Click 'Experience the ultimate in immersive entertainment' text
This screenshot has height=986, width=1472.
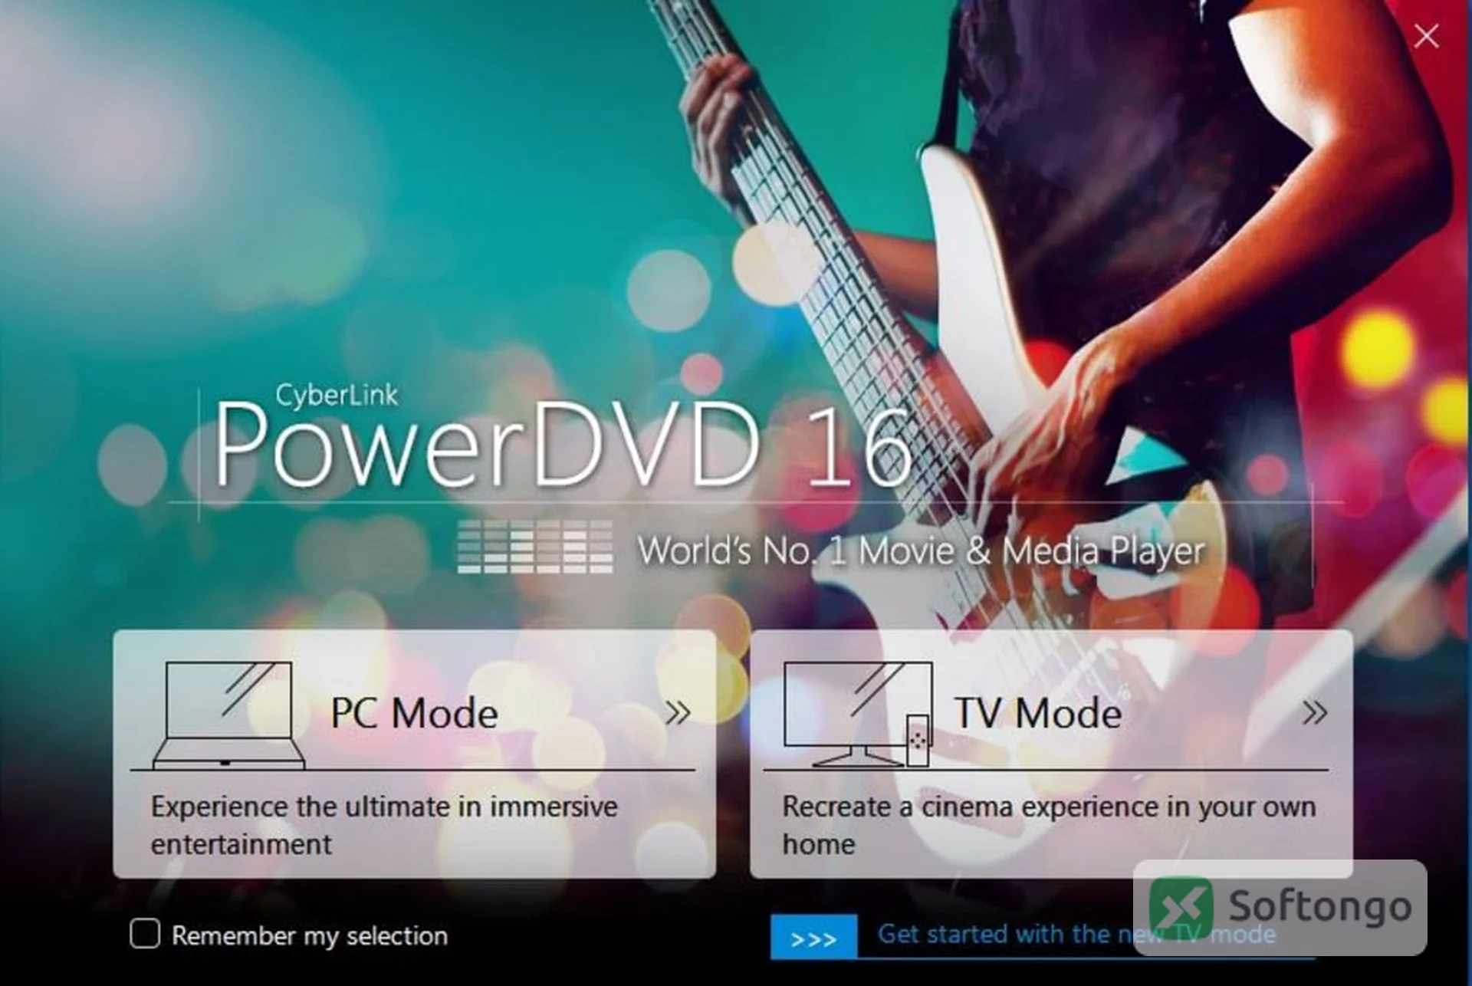384,825
